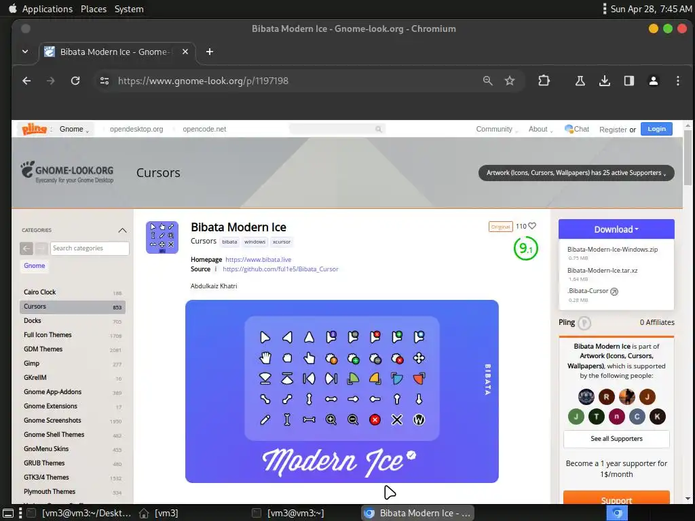
Task: Click the pling logo
Action: coord(34,129)
